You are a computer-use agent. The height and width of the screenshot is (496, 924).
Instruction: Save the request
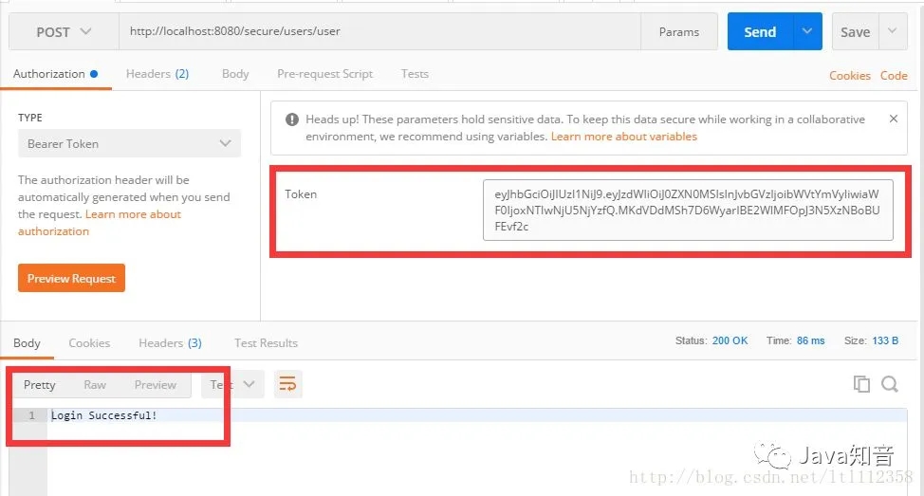pyautogui.click(x=855, y=32)
